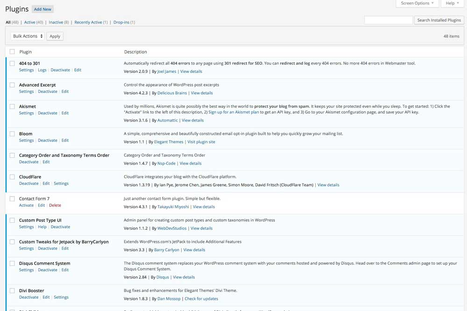Select the 404 to 301 plugin checkbox
Viewport: 467px width, 311px height.
click(12, 63)
